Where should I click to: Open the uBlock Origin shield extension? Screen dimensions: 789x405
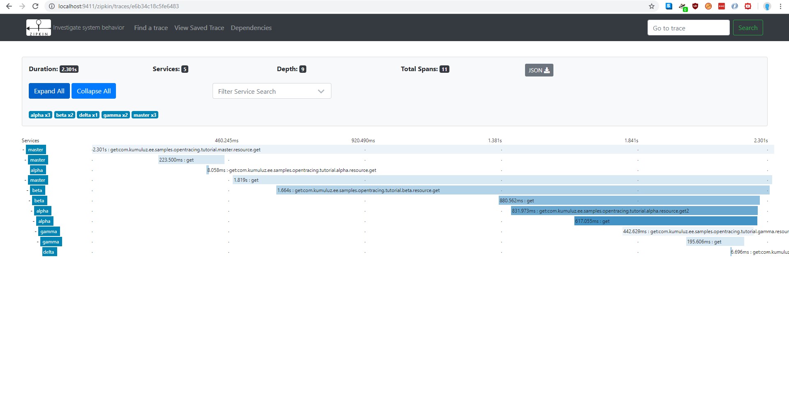695,6
